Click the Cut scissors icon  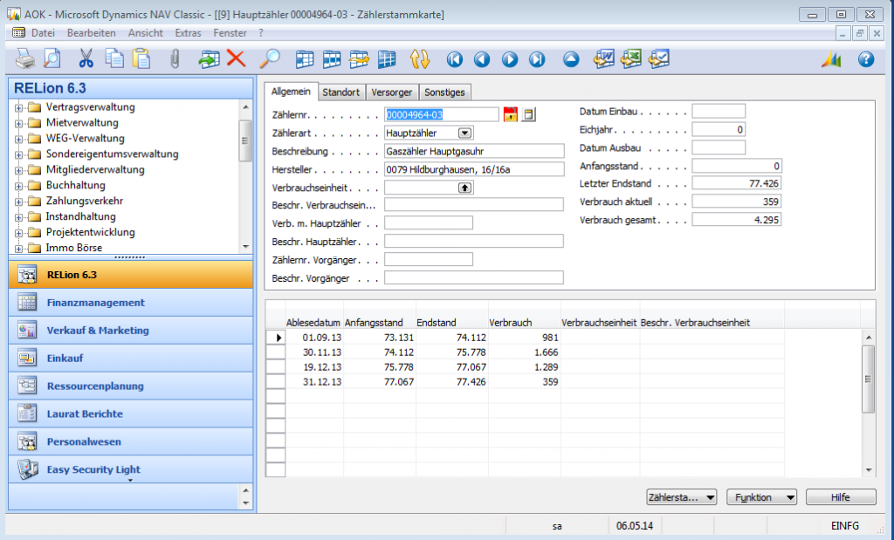click(86, 58)
